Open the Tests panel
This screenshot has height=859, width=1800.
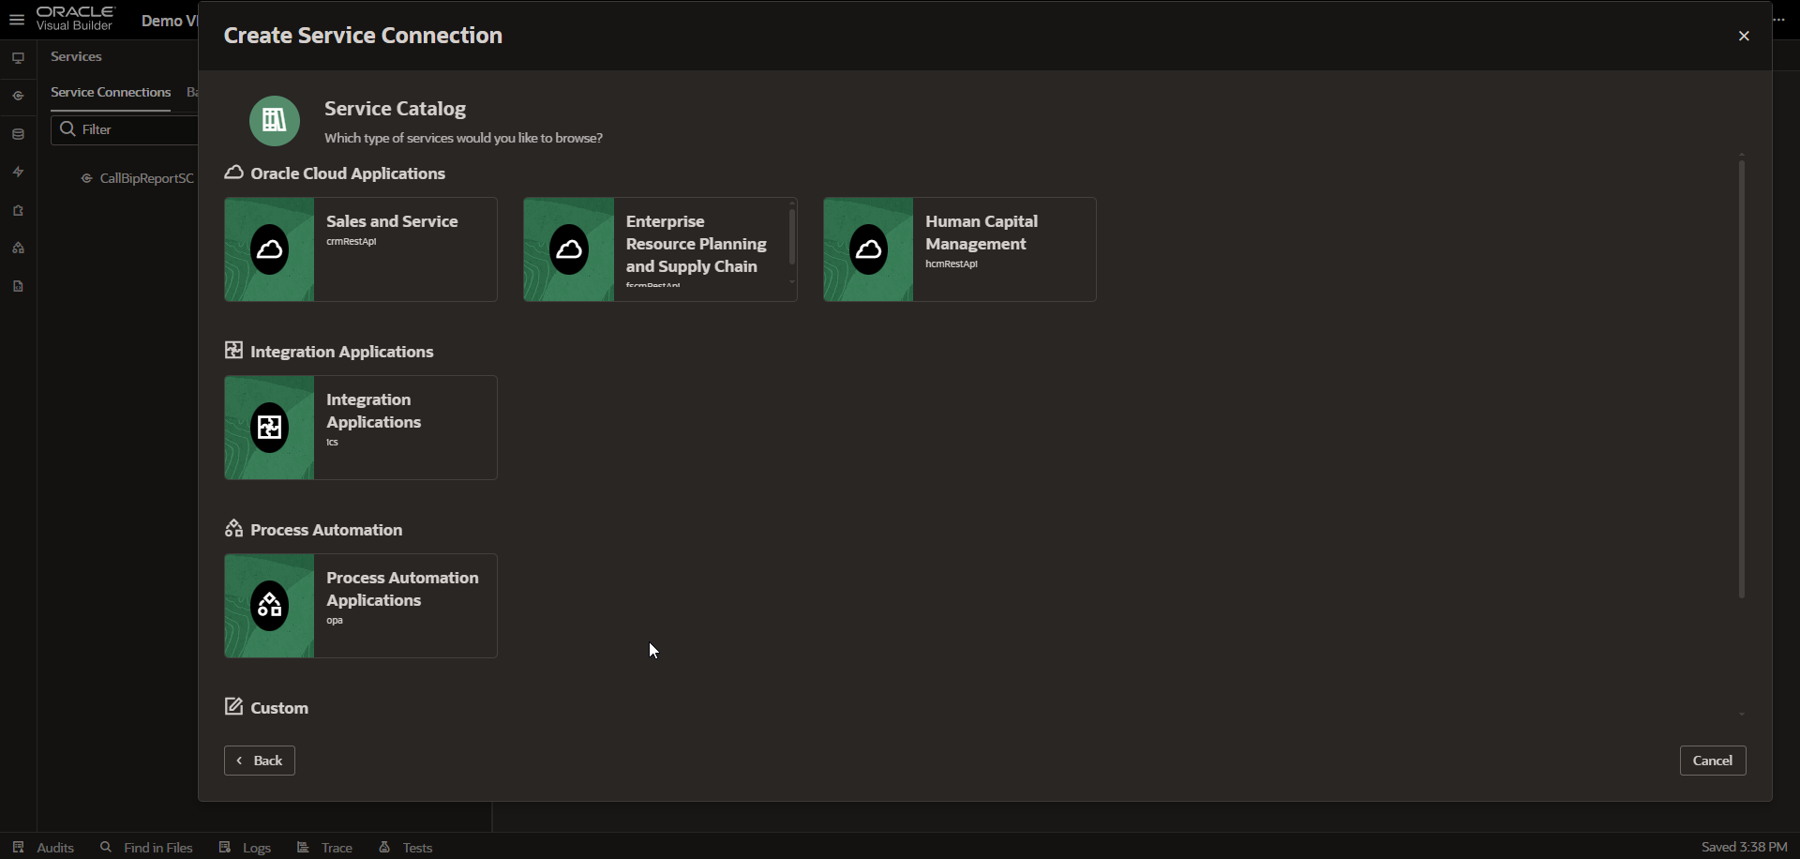[405, 848]
